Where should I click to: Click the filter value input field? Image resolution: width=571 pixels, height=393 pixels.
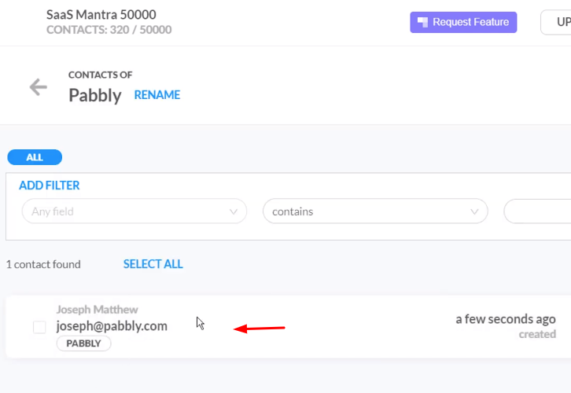(537, 211)
